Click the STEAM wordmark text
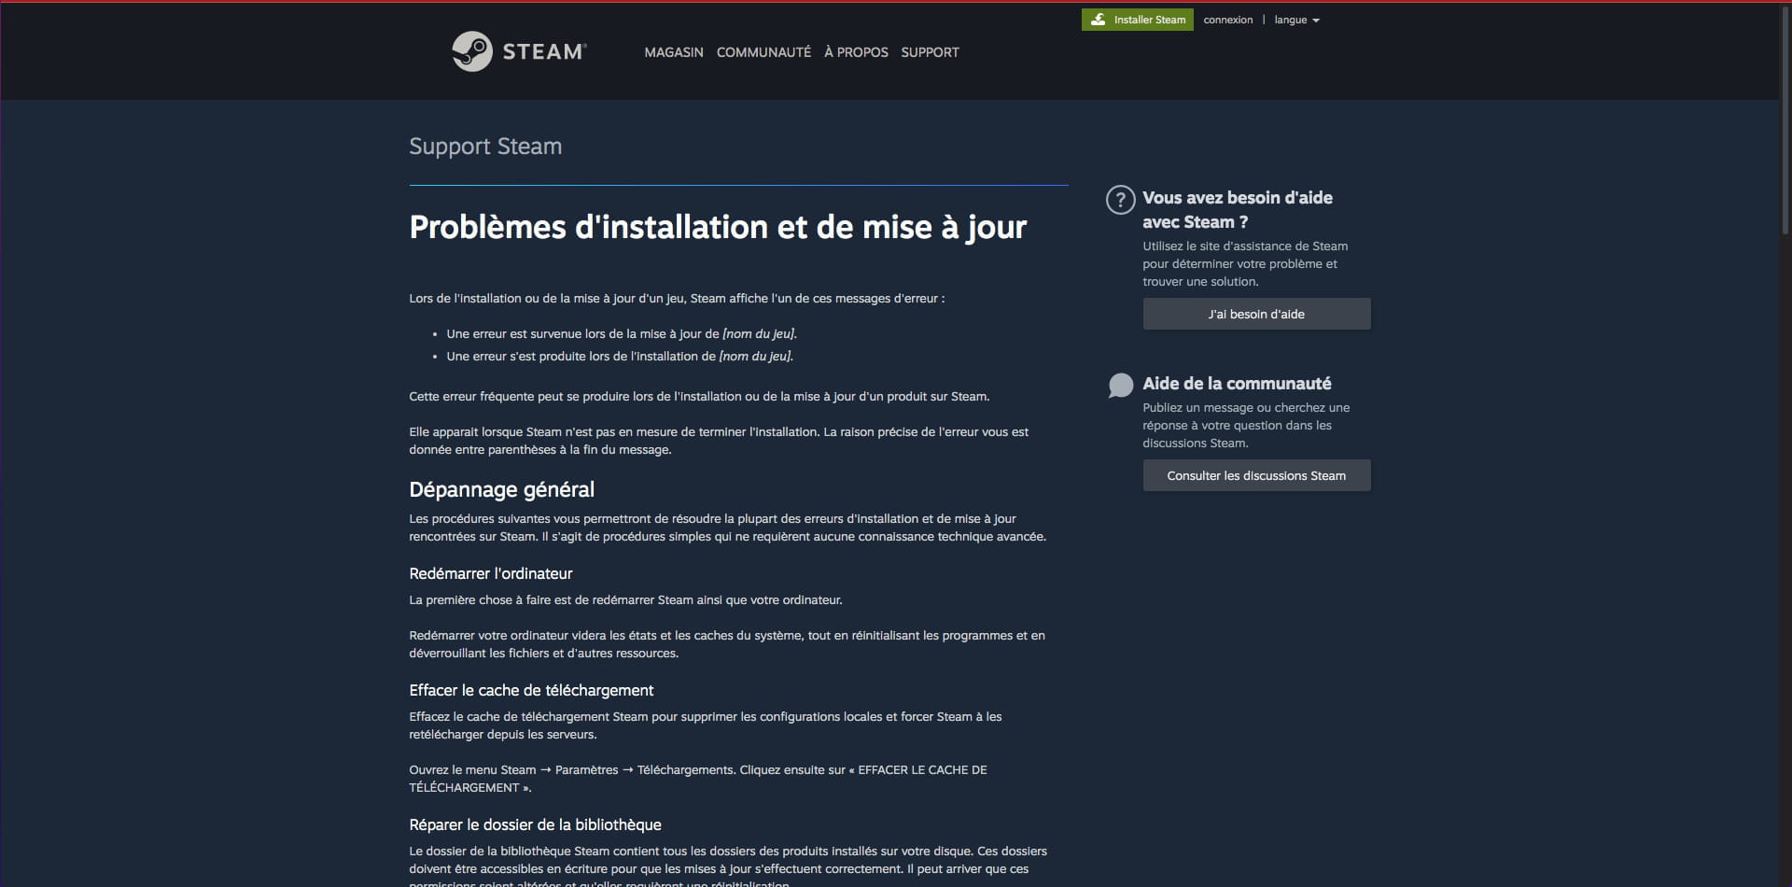 (x=544, y=52)
